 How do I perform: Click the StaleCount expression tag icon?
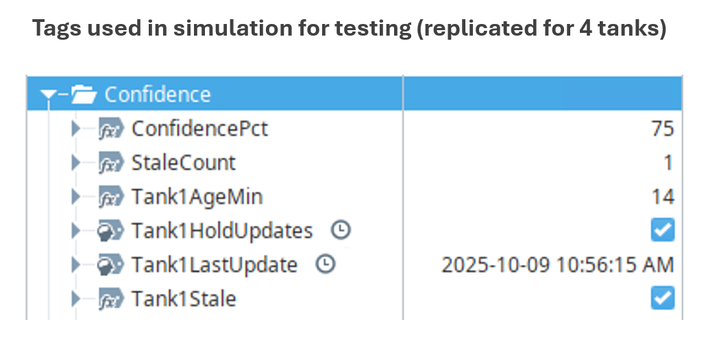click(111, 162)
